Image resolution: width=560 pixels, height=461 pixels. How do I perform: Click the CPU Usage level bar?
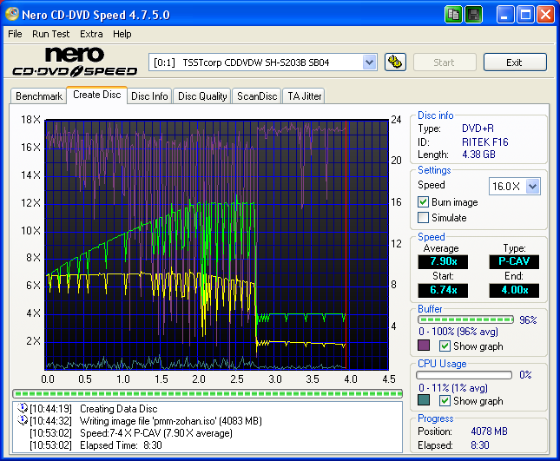coord(464,375)
